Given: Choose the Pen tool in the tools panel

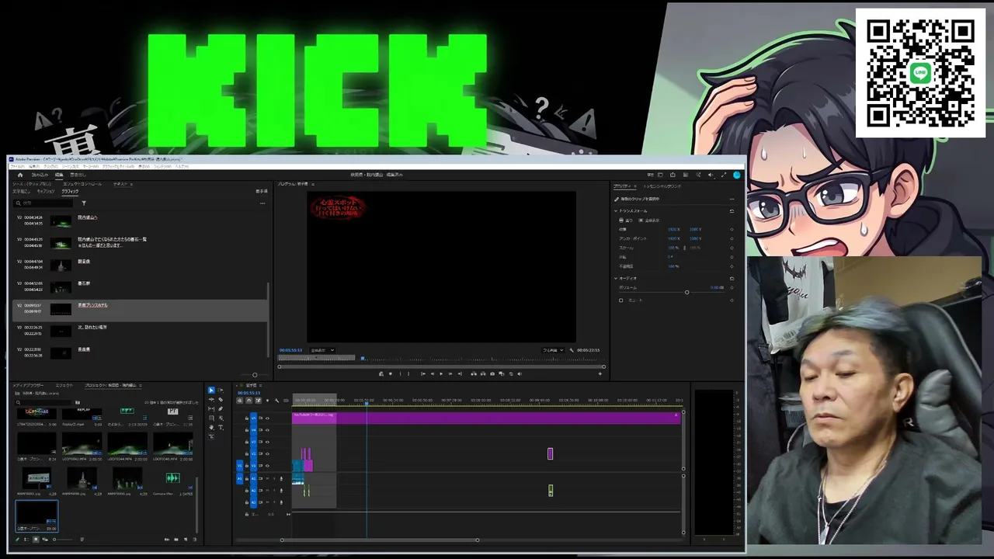Looking at the screenshot, I should click(221, 409).
